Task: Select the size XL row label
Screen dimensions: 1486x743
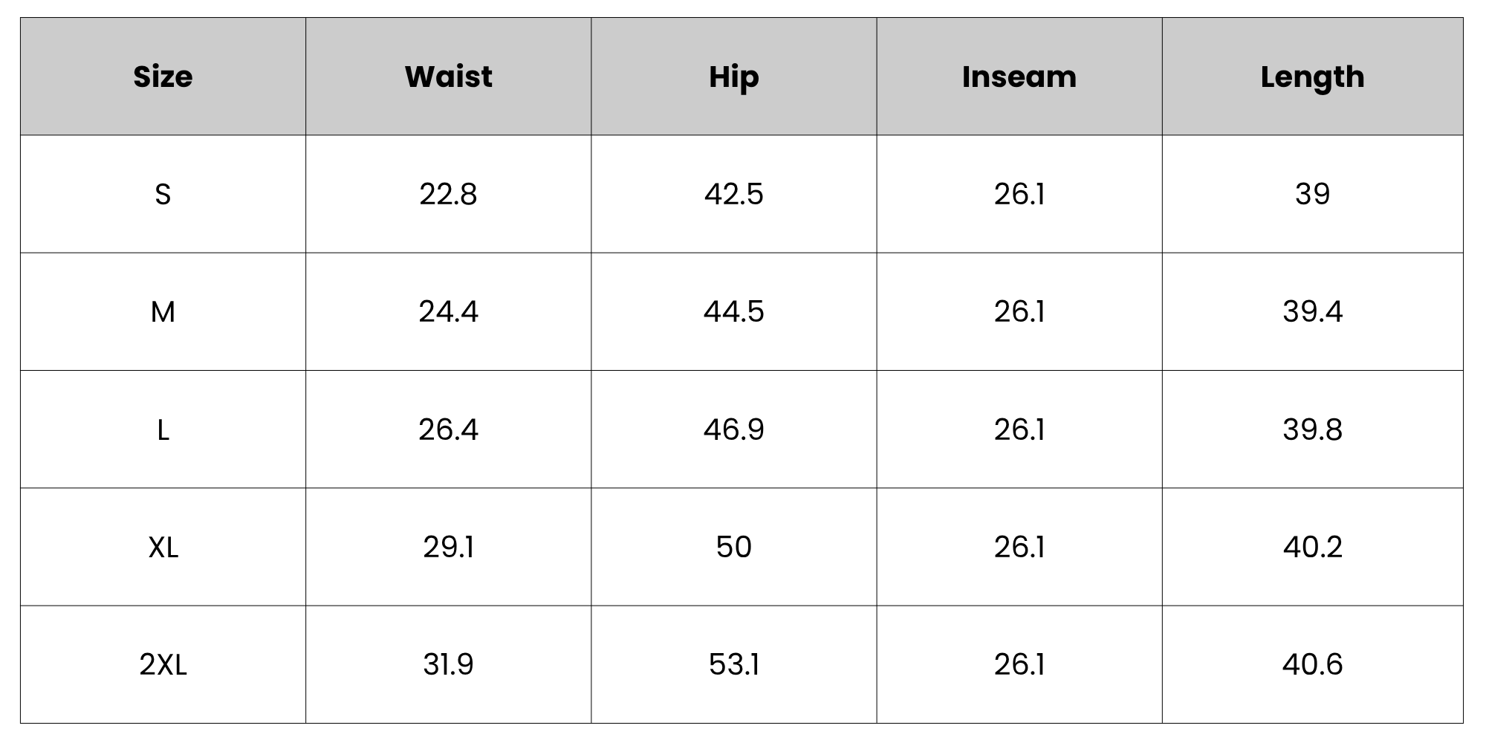Action: coord(163,547)
